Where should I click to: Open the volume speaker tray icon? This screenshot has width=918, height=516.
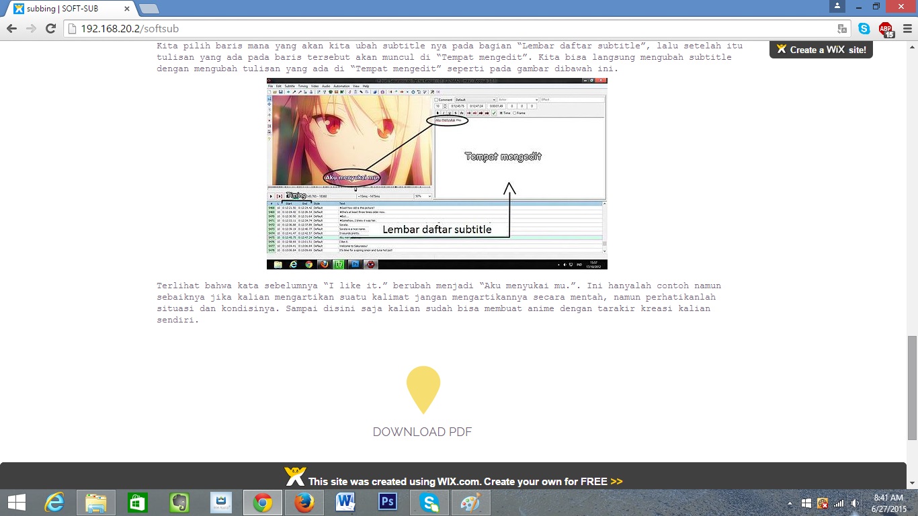click(855, 503)
